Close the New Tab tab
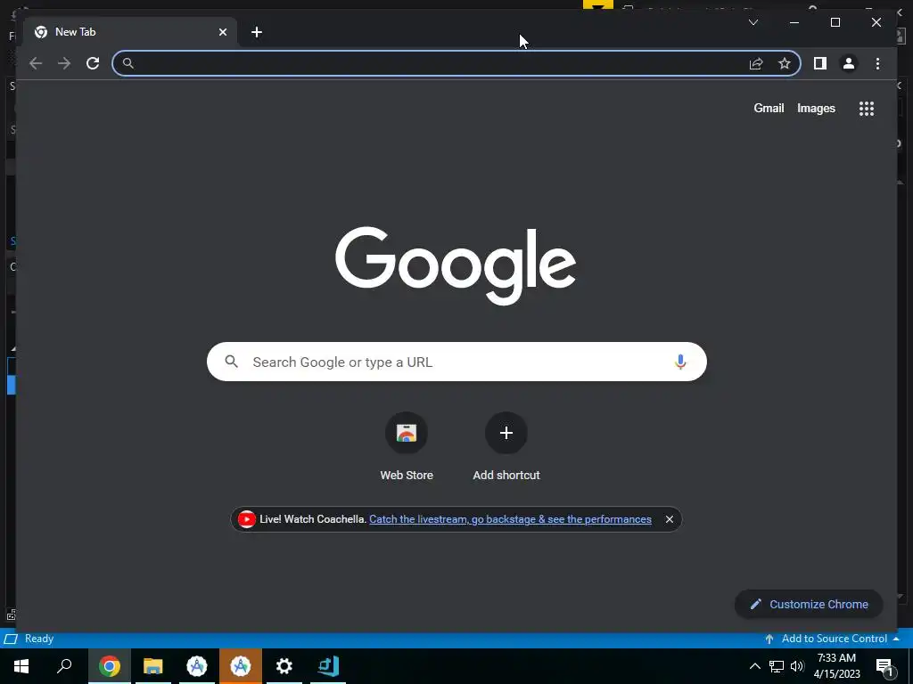Image resolution: width=913 pixels, height=684 pixels. 222,32
